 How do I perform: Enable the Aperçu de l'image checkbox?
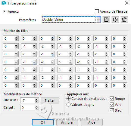pos(97,11)
